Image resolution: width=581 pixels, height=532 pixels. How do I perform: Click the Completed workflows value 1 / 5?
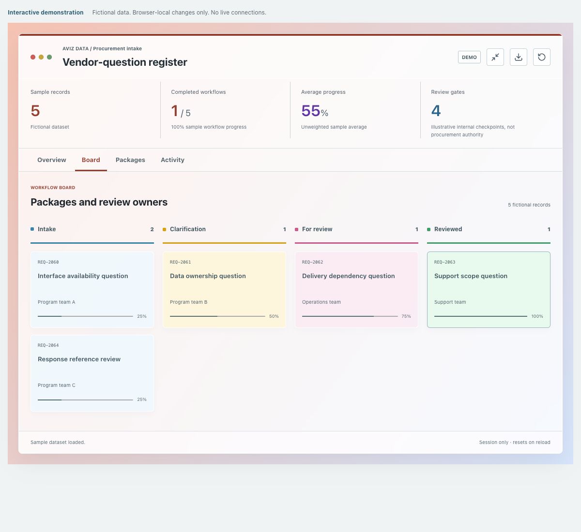[181, 111]
